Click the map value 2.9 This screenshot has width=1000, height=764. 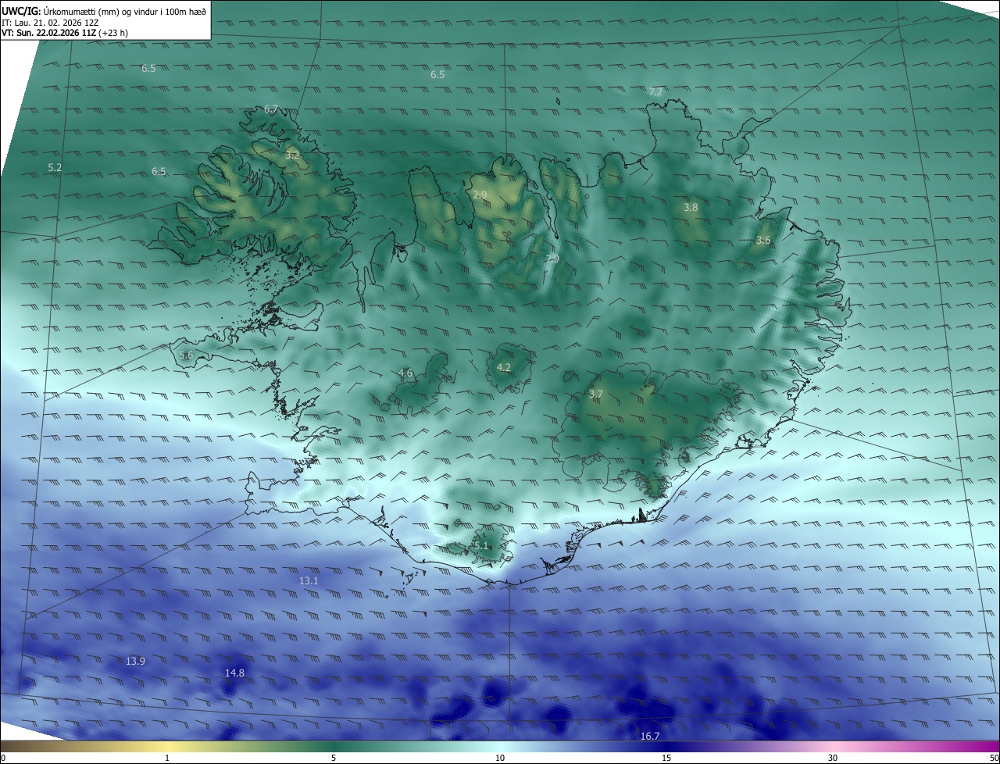(x=480, y=195)
